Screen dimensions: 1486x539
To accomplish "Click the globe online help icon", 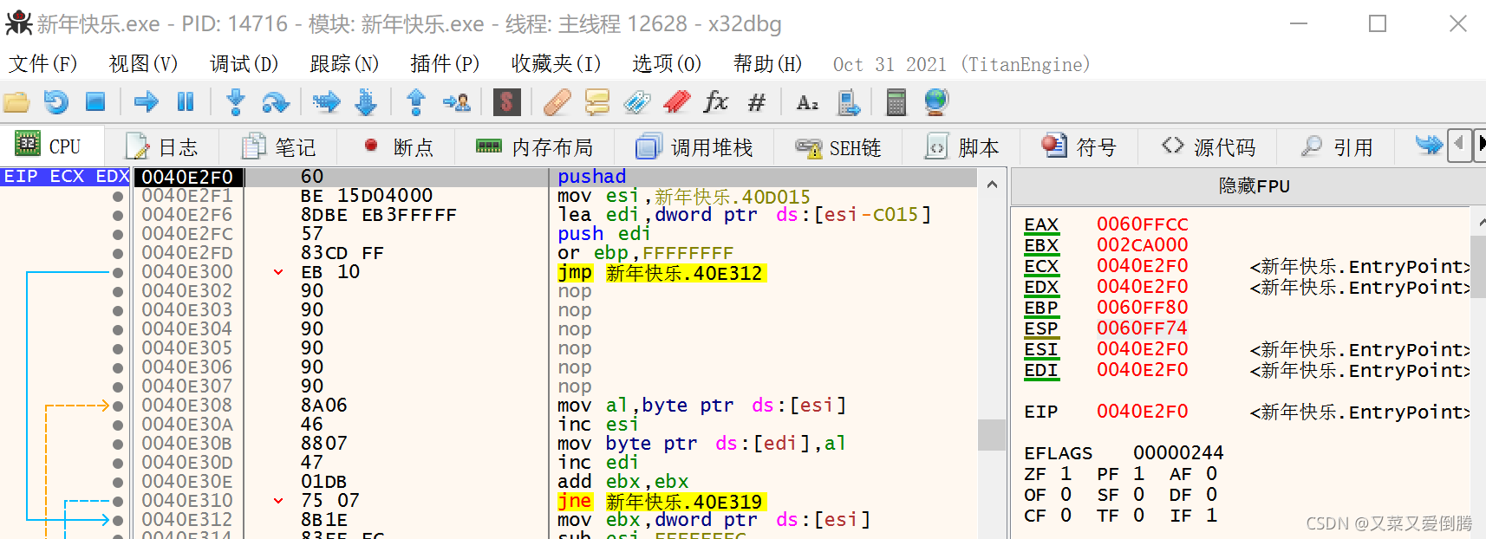I will coord(936,102).
